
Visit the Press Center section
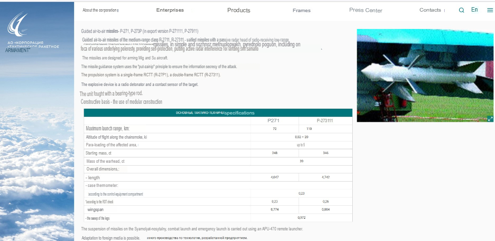pos(365,10)
